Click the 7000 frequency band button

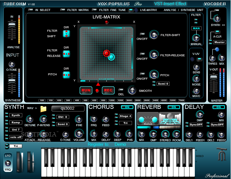(181, 100)
